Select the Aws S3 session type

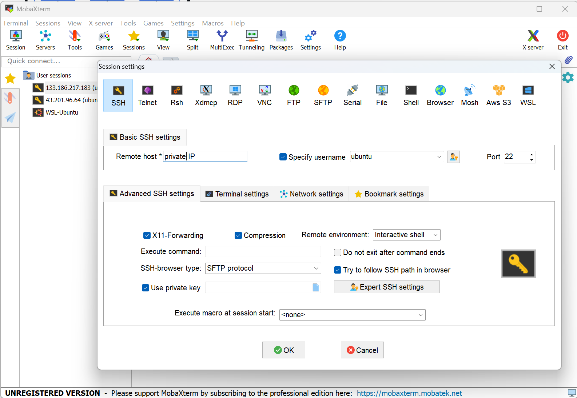tap(499, 95)
